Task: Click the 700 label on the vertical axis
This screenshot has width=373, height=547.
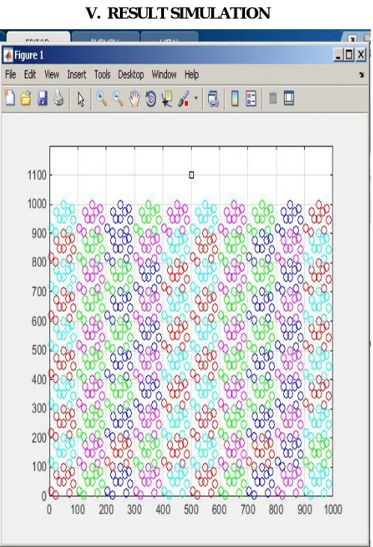Action: pyautogui.click(x=39, y=291)
